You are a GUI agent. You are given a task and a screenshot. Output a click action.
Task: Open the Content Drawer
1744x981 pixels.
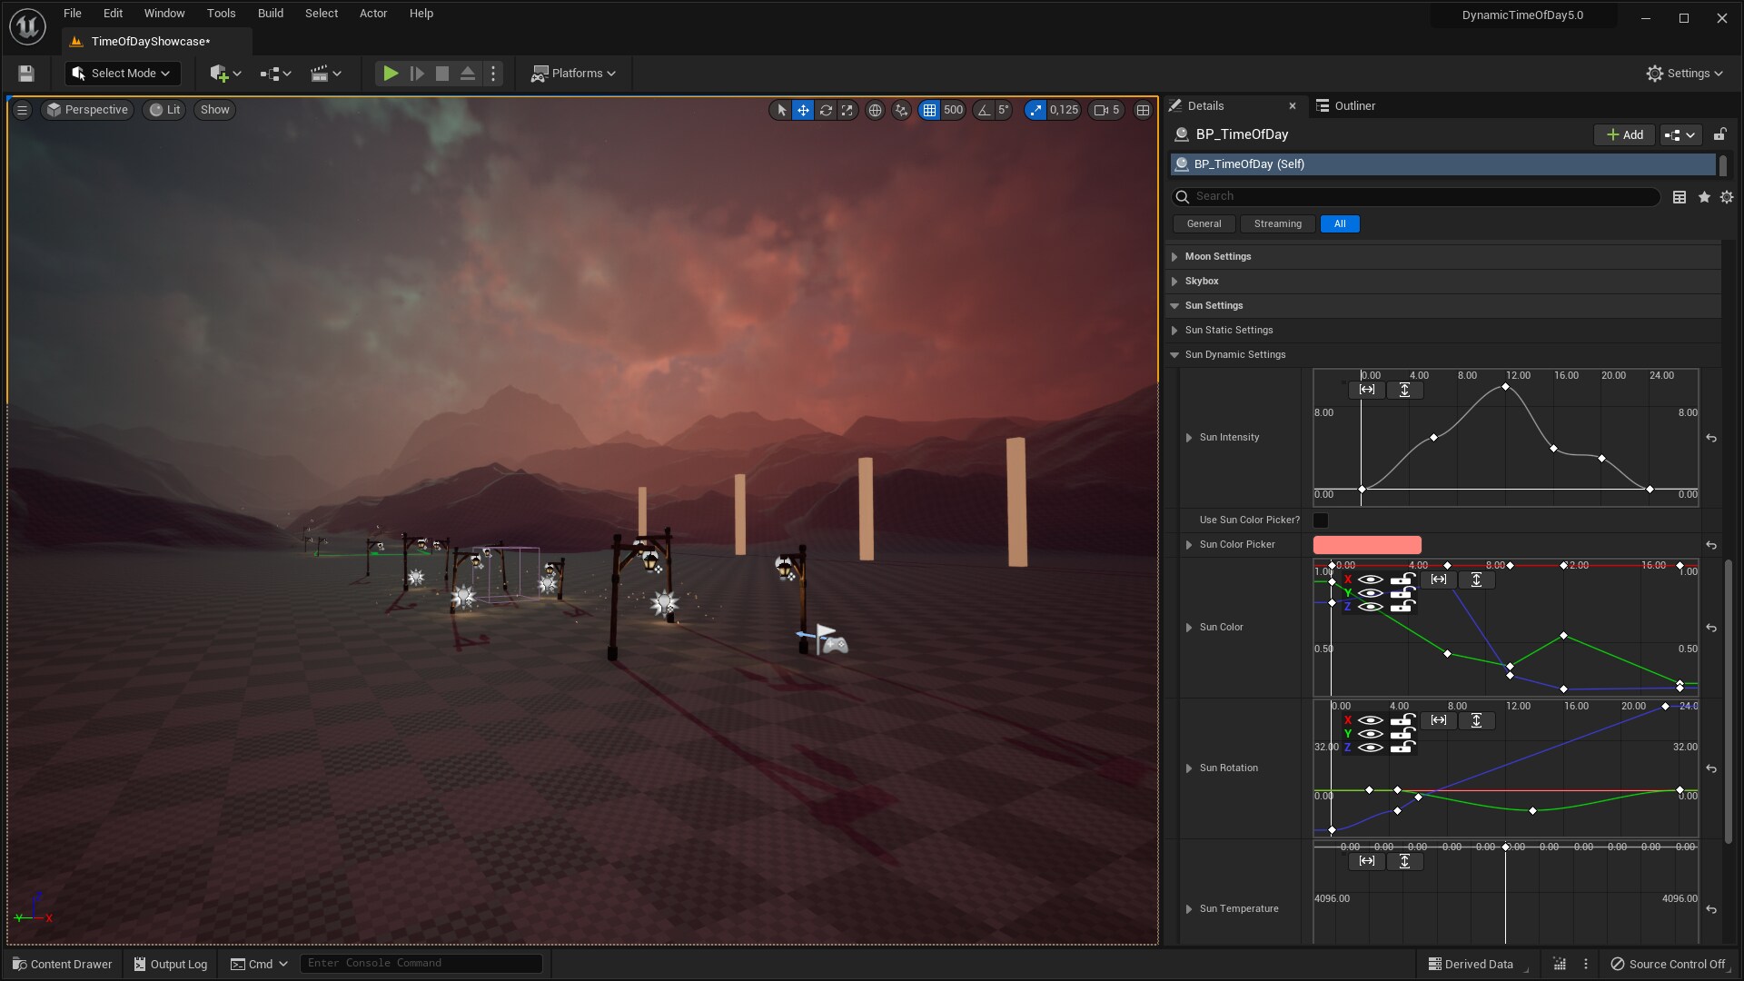click(x=62, y=964)
